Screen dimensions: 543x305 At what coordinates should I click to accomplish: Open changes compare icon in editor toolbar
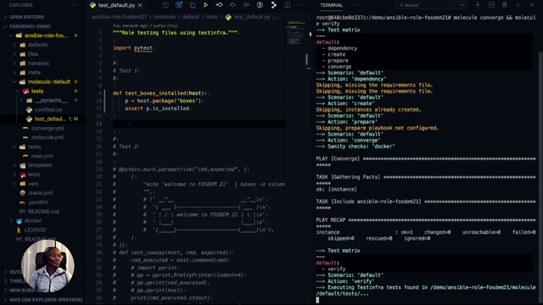(193, 5)
